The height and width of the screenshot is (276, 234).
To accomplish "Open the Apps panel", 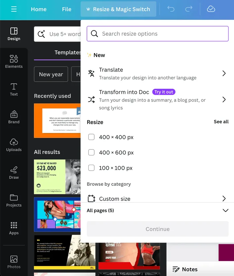I will [14, 228].
